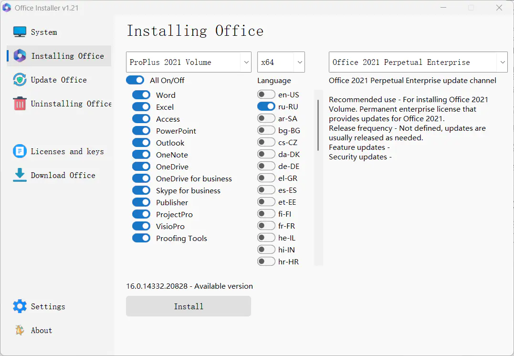Enable de-DE language toggle

point(266,166)
